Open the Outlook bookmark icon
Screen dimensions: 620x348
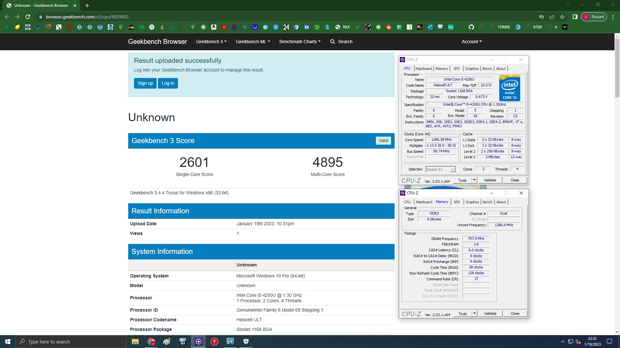(430, 27)
